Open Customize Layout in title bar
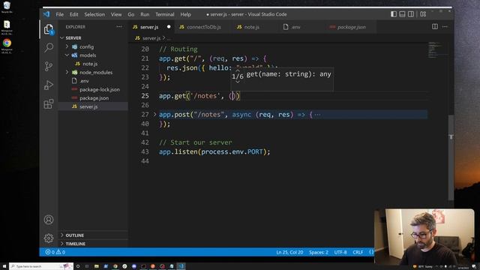The height and width of the screenshot is (270, 480). [x=423, y=14]
